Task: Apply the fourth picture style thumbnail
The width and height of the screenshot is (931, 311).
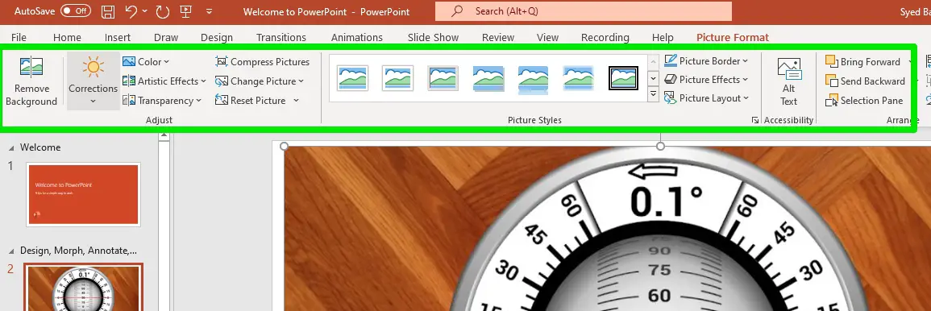Action: [x=488, y=78]
